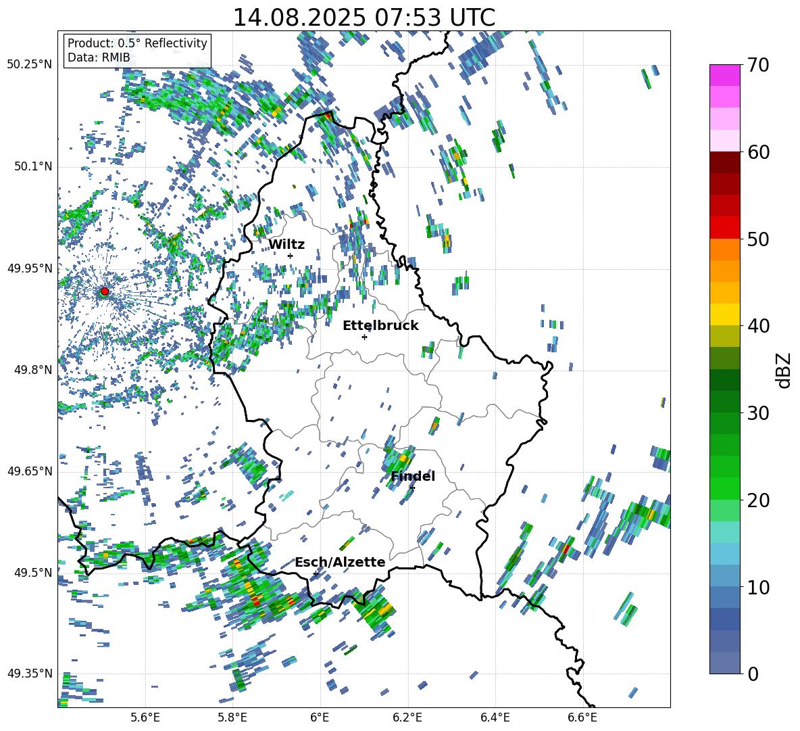Click the colorbar value 50
The image size is (800, 731).
coord(757,239)
